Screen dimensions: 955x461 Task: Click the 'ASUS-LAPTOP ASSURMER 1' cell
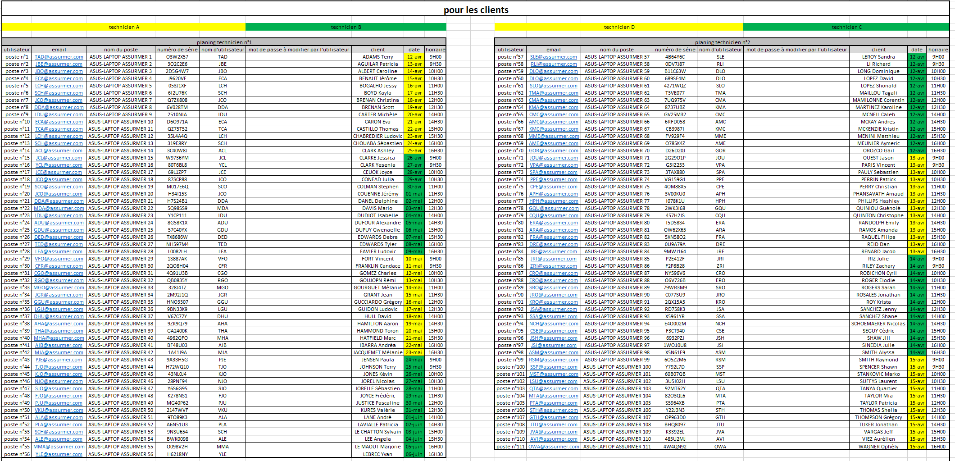pos(121,57)
